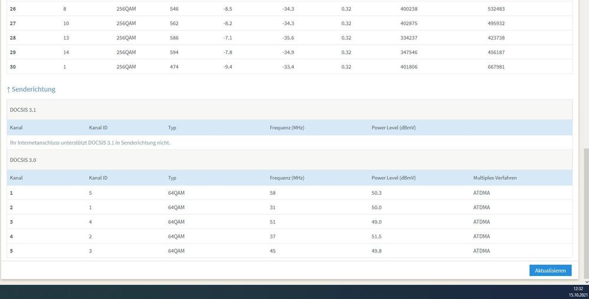Click the Aktualisieren button
The width and height of the screenshot is (589, 299).
tap(550, 271)
